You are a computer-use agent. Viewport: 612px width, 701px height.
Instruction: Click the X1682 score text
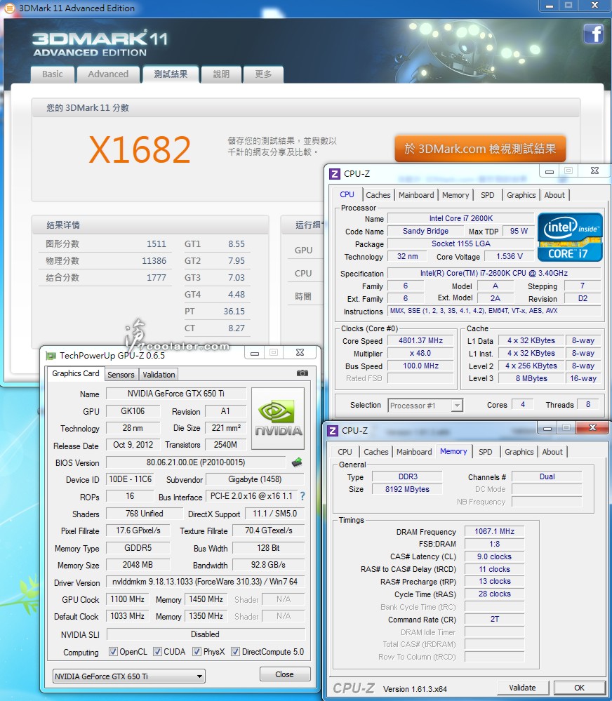click(x=140, y=149)
